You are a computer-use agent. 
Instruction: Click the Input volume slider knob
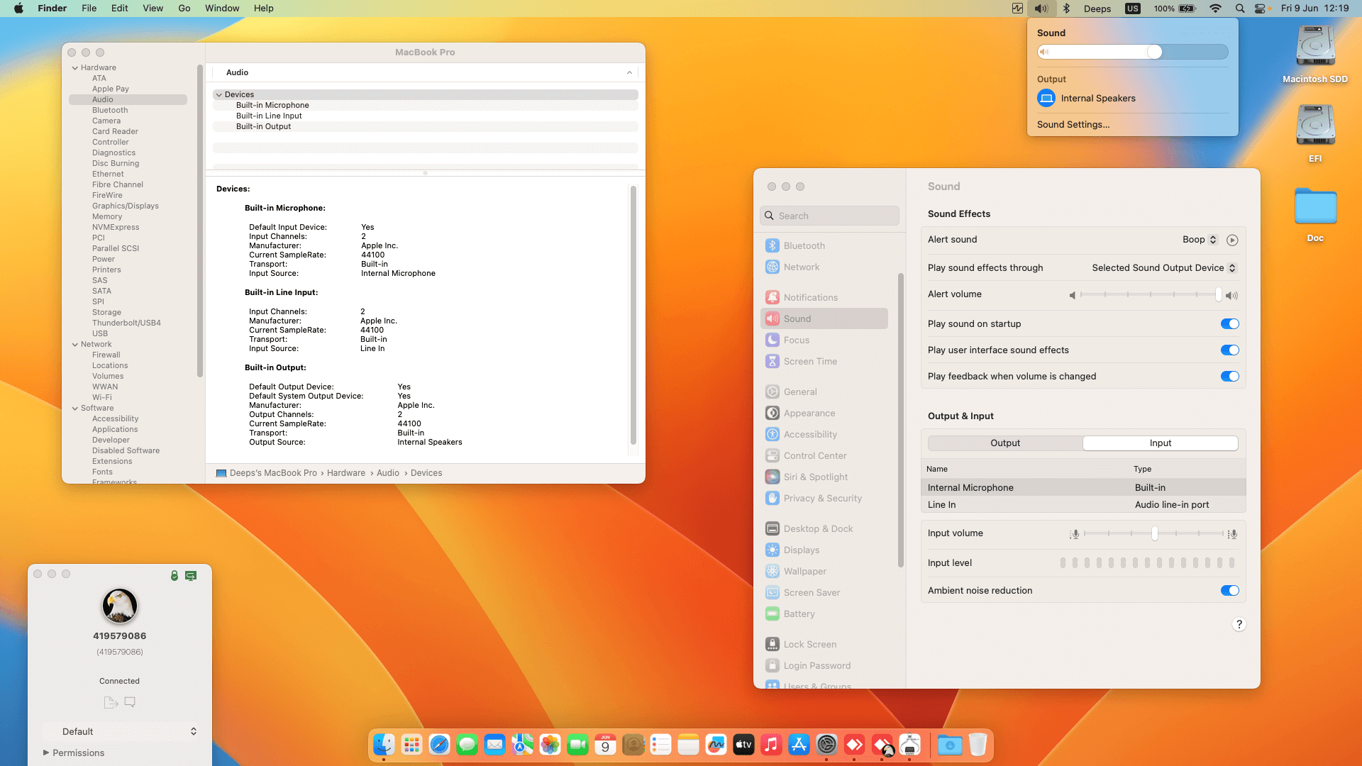[x=1154, y=534]
